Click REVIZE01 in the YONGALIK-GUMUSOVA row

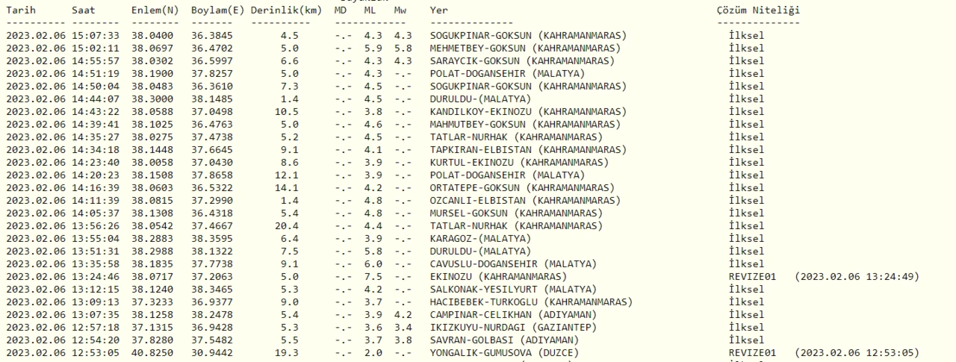click(752, 352)
